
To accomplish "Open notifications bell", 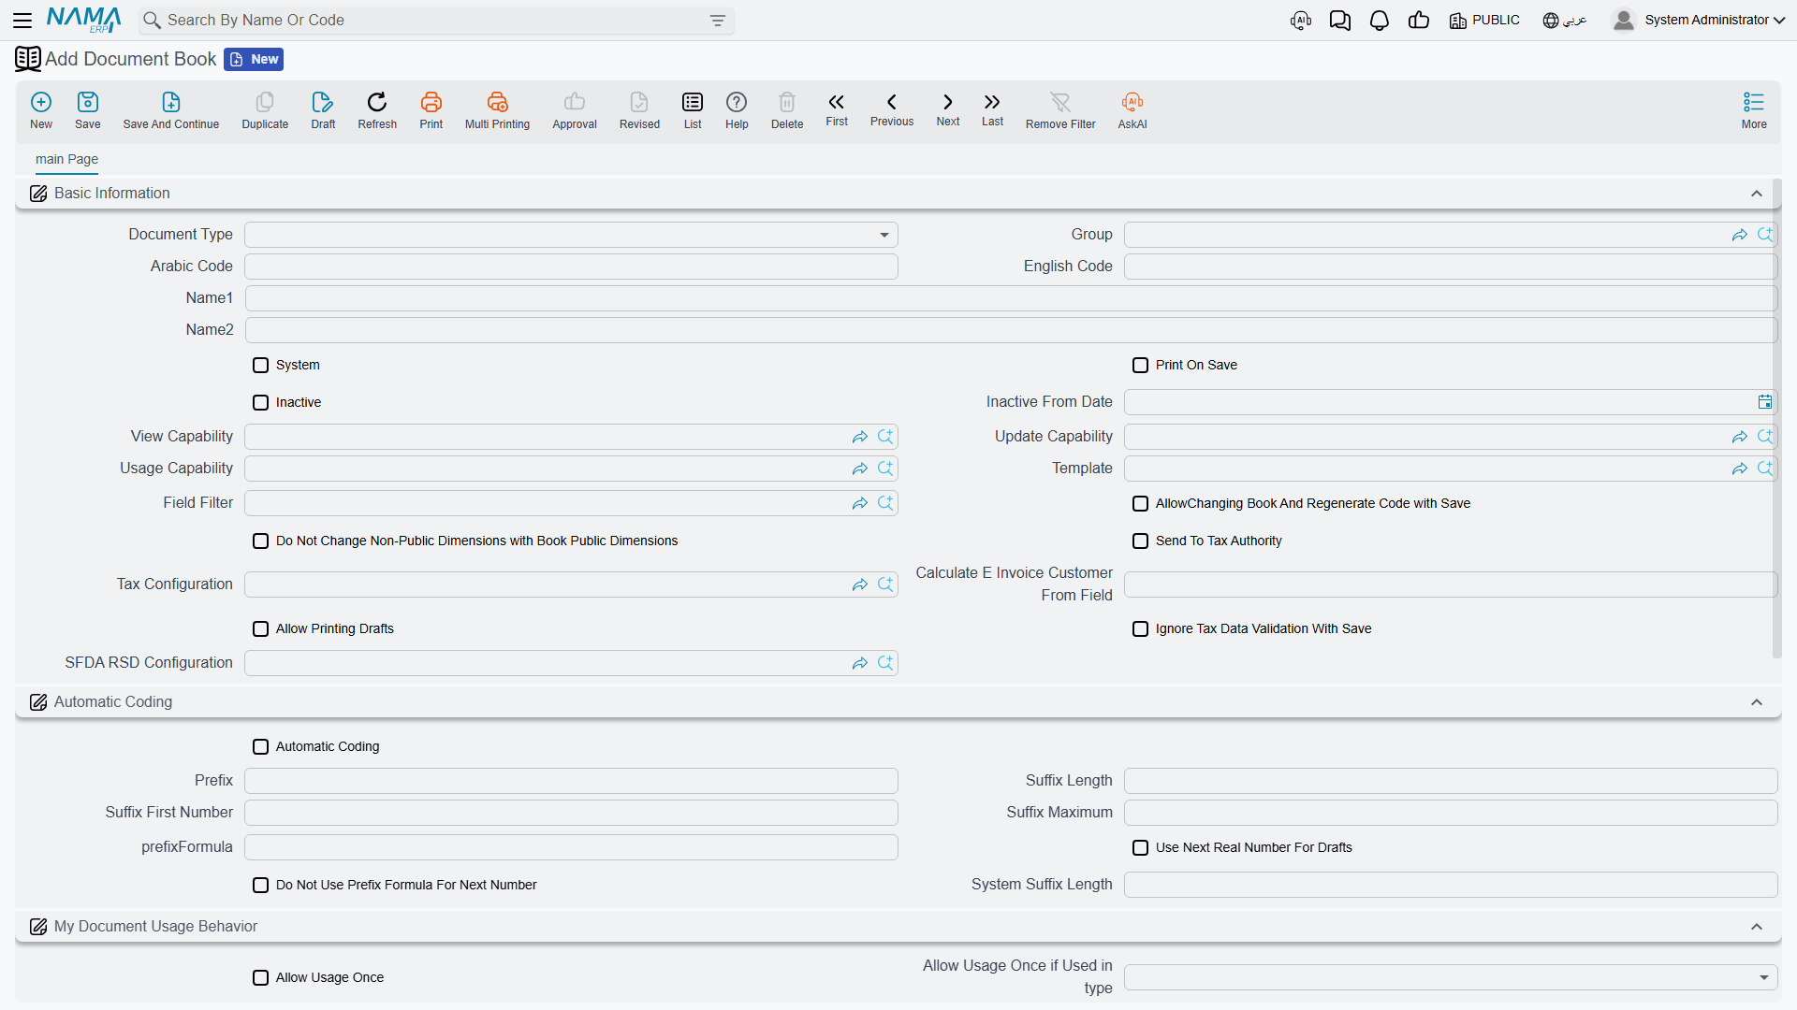I will tap(1379, 21).
